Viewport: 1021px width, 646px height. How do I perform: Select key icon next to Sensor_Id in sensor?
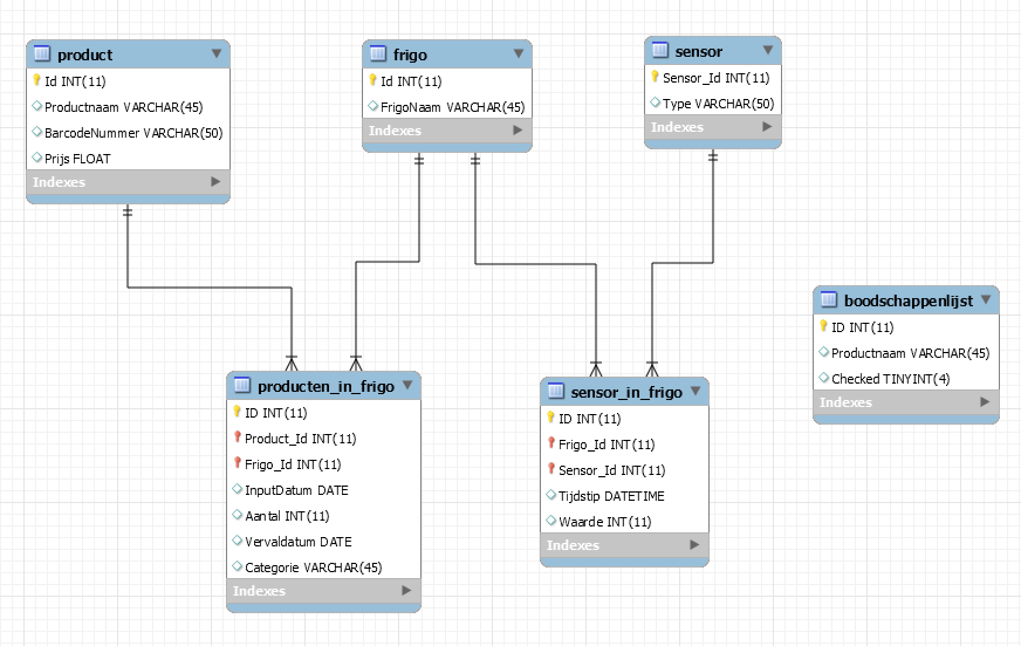point(655,77)
